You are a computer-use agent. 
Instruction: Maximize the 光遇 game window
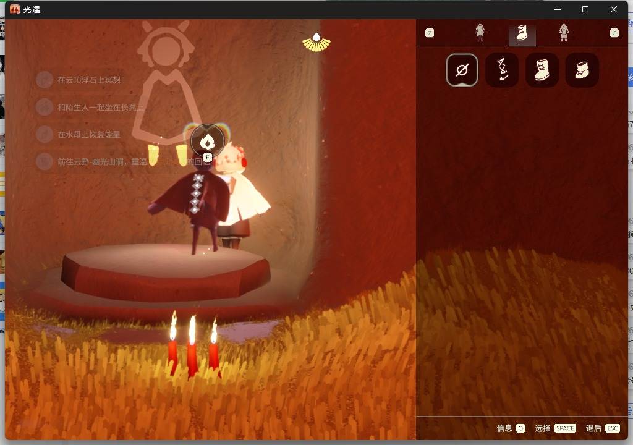coord(585,9)
